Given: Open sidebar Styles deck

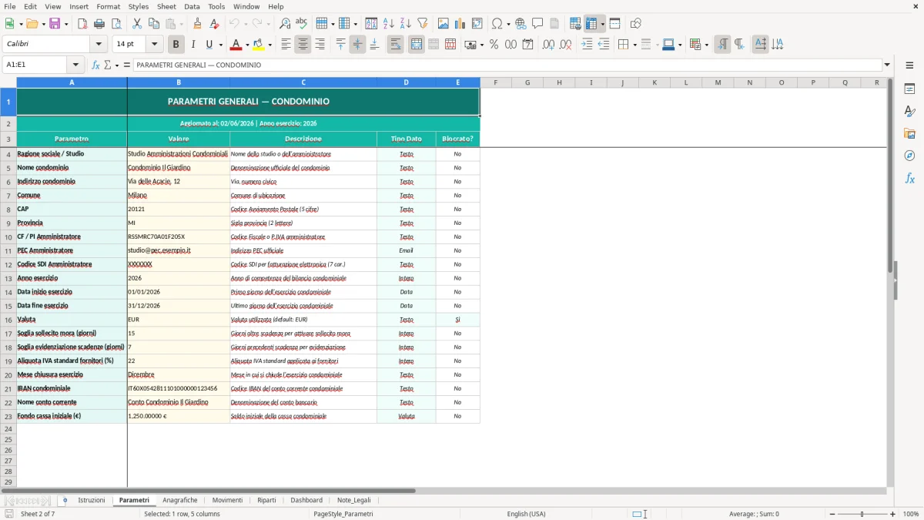Looking at the screenshot, I should (x=909, y=111).
